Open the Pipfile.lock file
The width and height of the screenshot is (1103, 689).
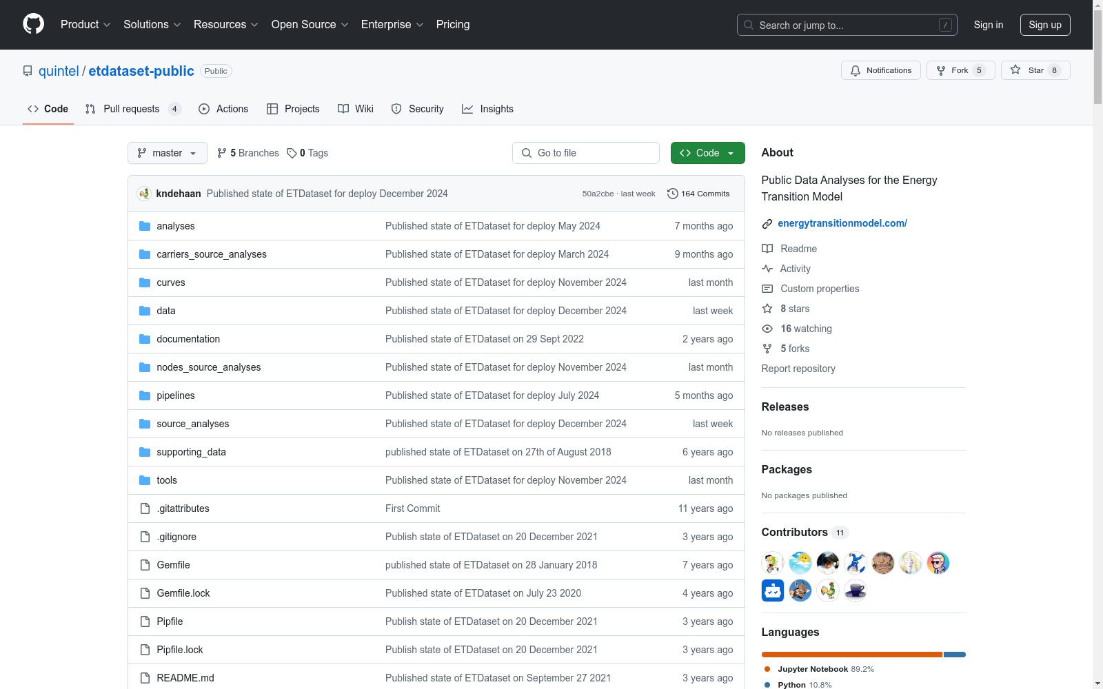[x=180, y=650]
